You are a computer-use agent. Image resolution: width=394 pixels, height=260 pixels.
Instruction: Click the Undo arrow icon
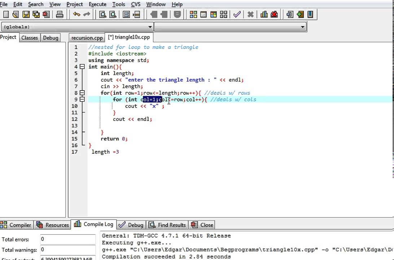click(76, 14)
